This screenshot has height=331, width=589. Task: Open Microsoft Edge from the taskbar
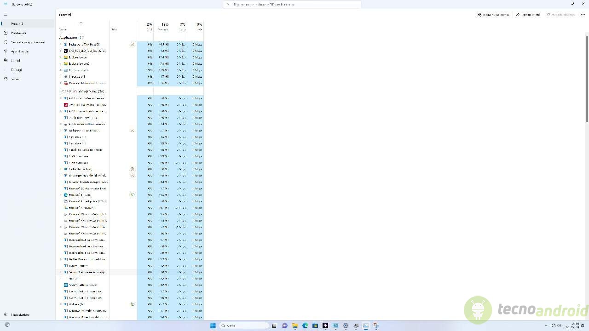pyautogui.click(x=305, y=325)
